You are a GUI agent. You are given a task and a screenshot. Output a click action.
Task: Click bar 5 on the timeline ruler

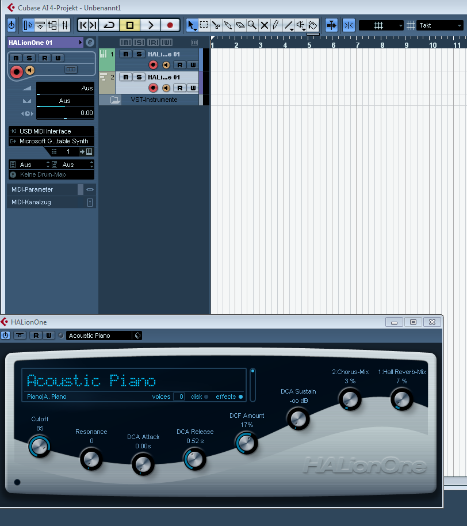[309, 45]
